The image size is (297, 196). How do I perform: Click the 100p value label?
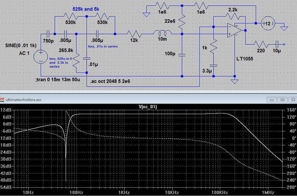(170, 54)
